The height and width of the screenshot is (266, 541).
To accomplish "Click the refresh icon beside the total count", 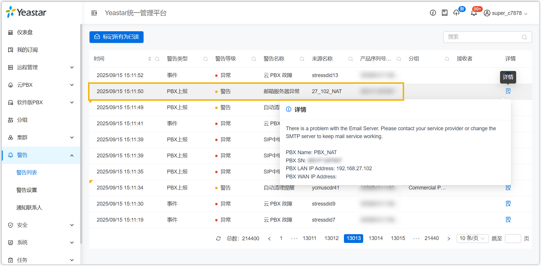I will point(218,239).
